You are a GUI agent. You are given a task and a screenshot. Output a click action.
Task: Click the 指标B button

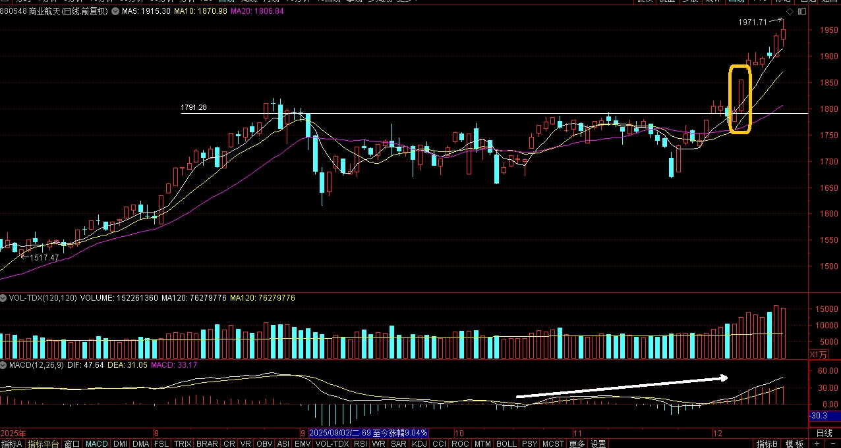coord(767,443)
